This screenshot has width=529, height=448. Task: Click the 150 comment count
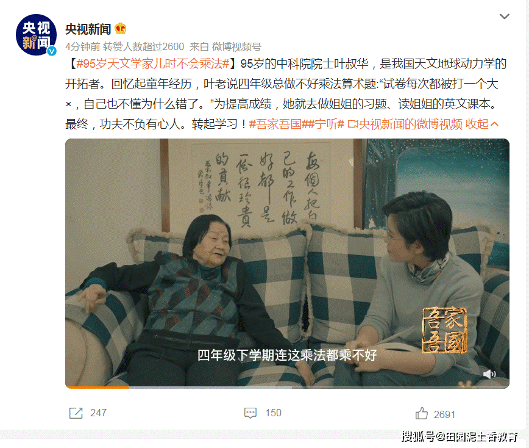point(273,413)
